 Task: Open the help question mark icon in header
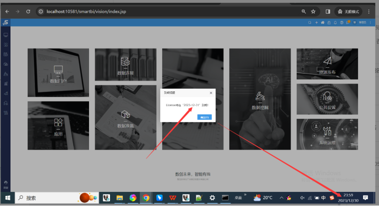point(342,22)
